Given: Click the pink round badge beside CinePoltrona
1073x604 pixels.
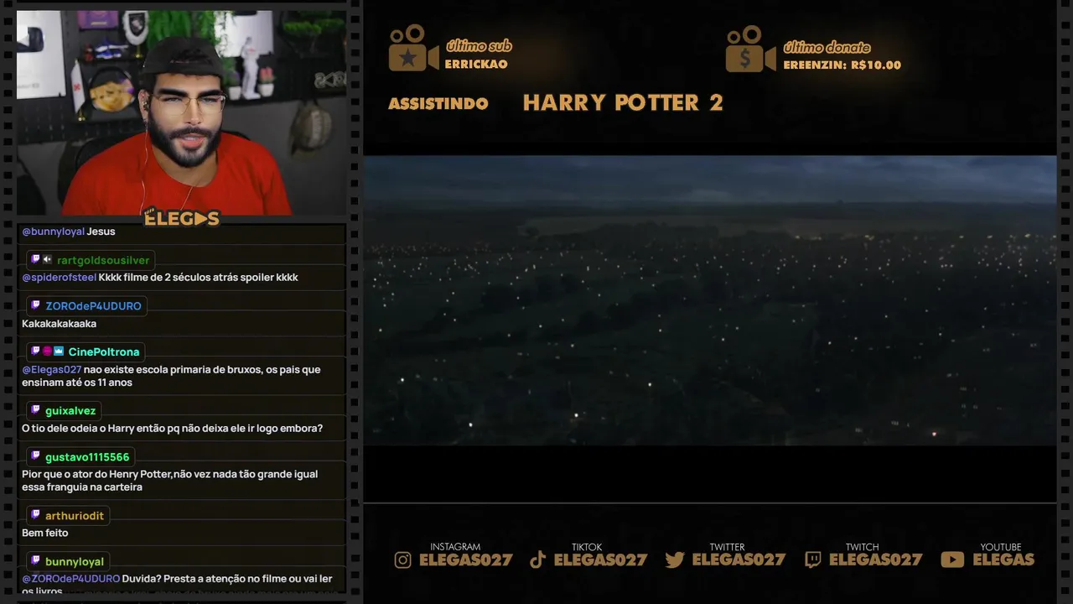Looking at the screenshot, I should coord(47,351).
